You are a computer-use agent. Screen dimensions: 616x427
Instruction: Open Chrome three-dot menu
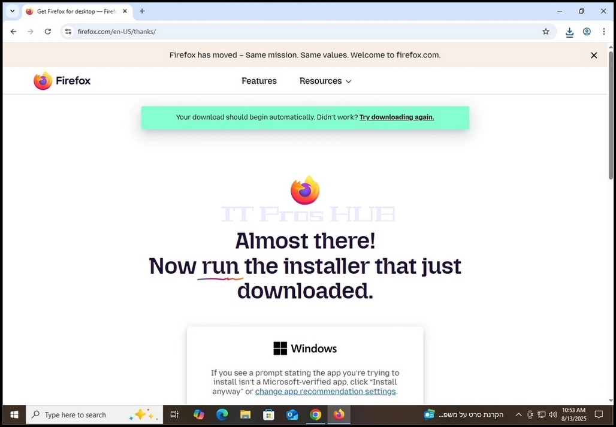pos(604,32)
